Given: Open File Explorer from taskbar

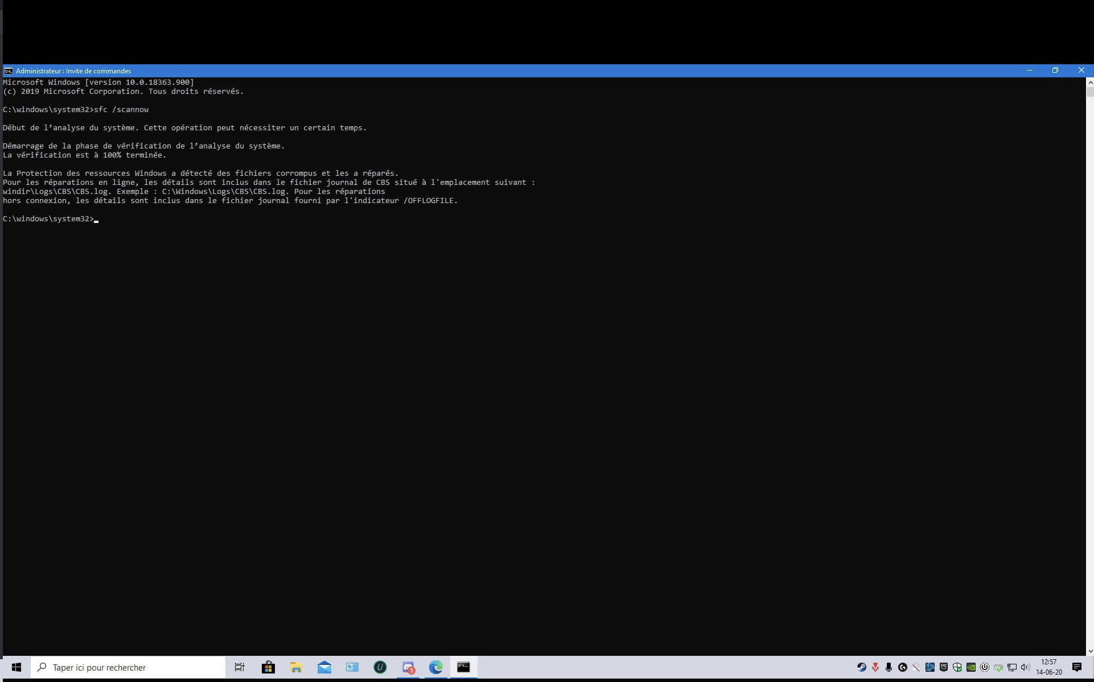Looking at the screenshot, I should pyautogui.click(x=296, y=667).
